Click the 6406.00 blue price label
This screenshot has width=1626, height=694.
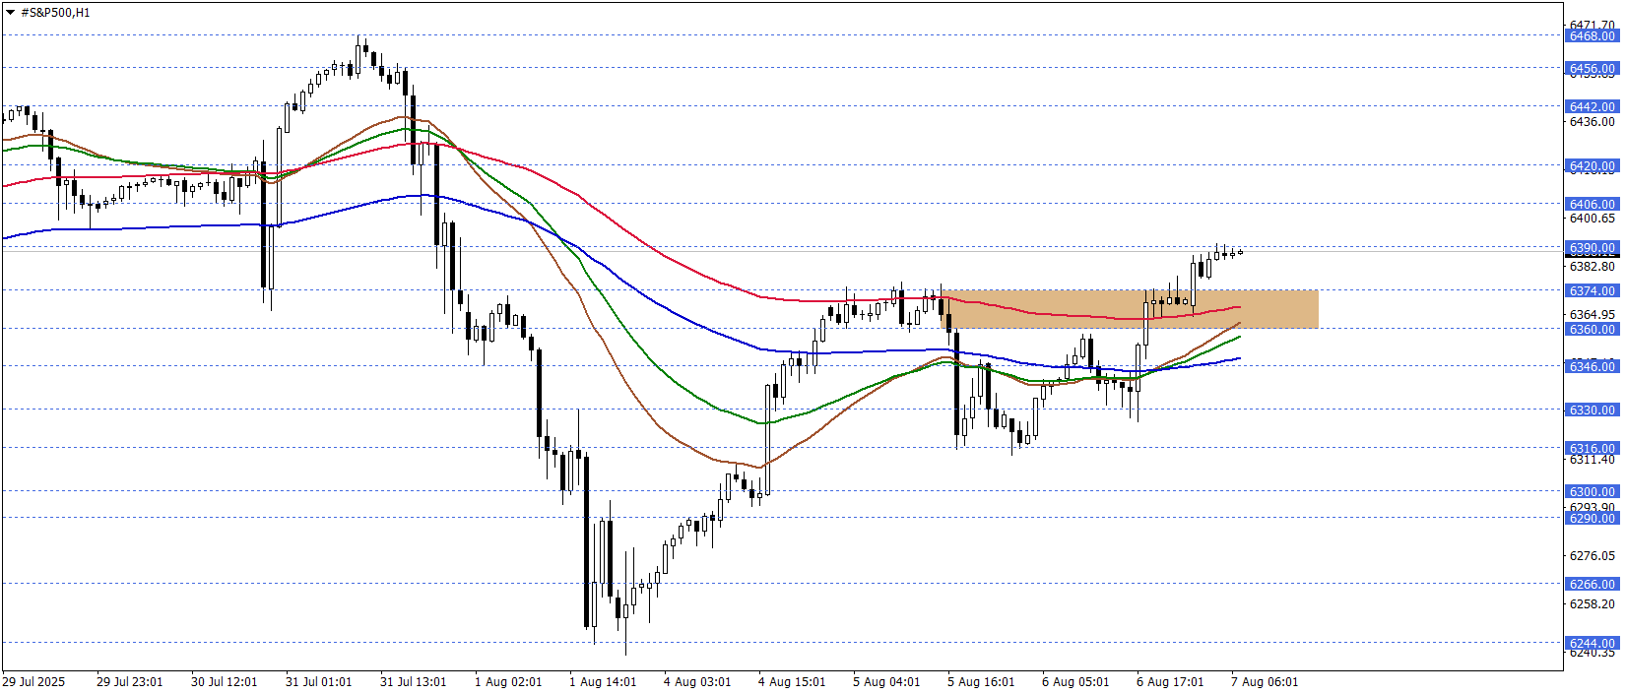1592,205
